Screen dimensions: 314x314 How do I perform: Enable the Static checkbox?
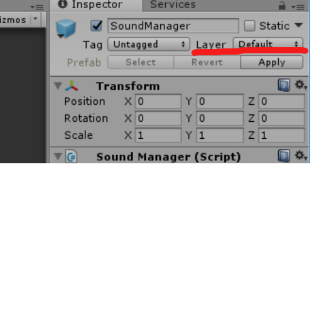(249, 26)
